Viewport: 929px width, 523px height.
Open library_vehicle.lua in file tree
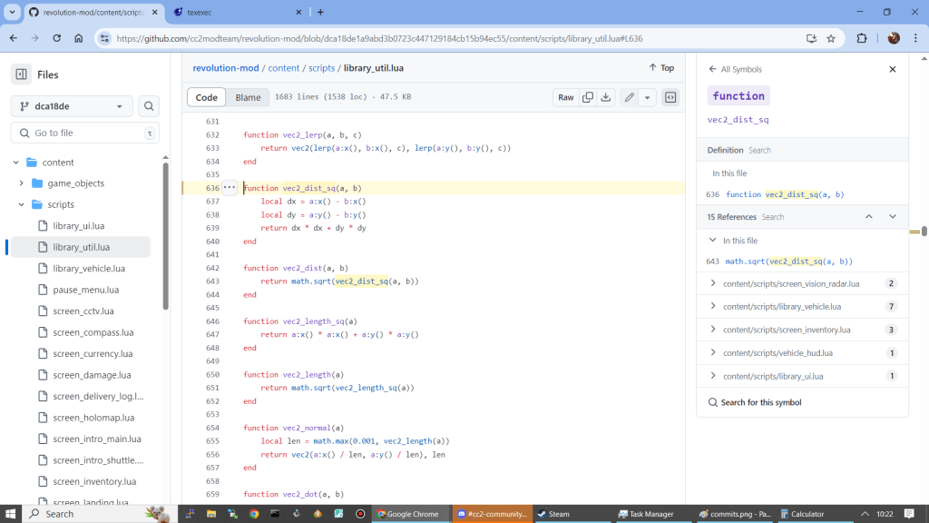[x=88, y=269]
